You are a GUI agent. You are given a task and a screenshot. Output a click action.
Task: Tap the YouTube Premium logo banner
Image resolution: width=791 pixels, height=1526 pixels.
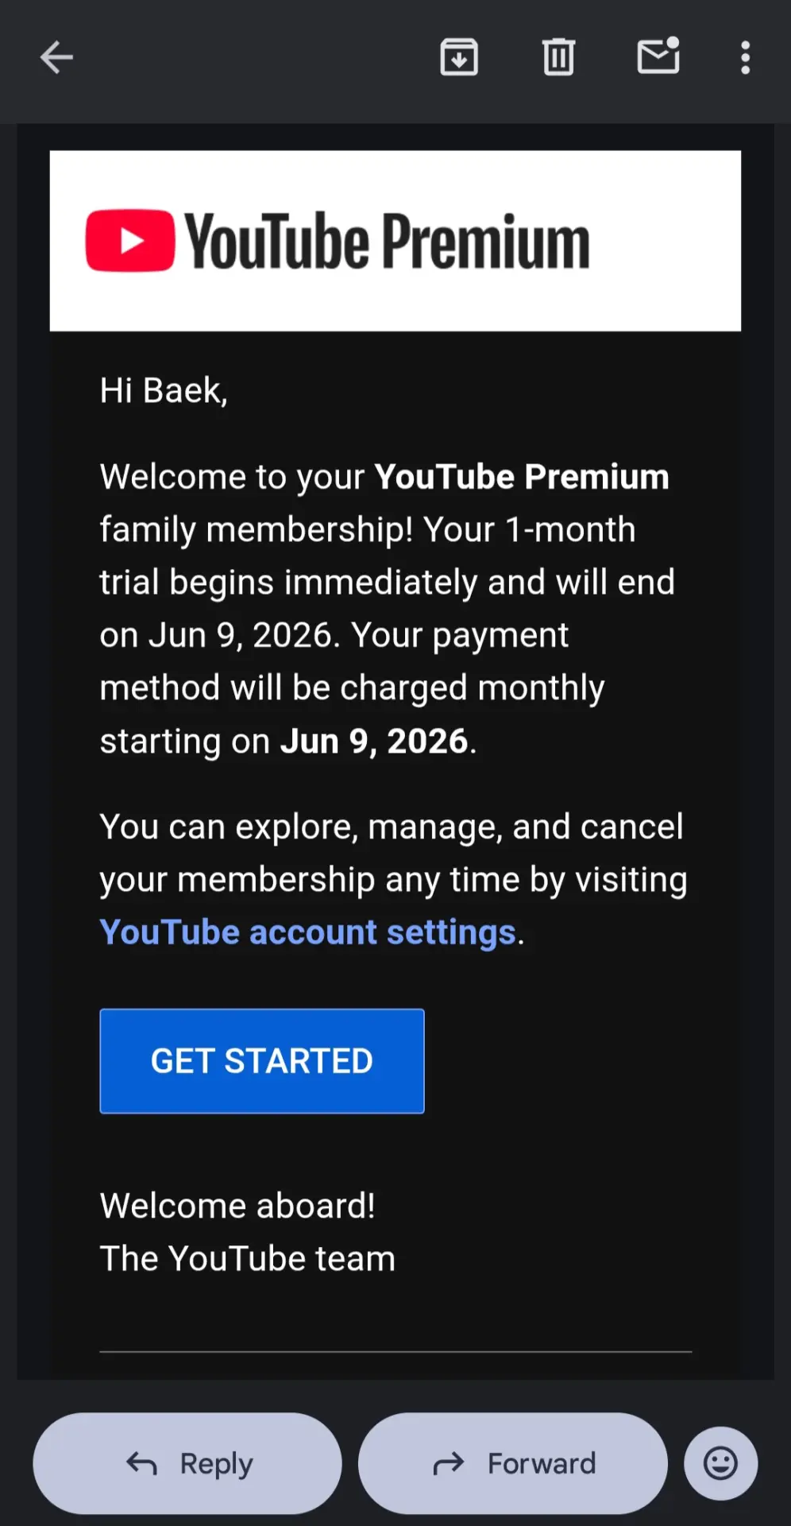point(395,241)
